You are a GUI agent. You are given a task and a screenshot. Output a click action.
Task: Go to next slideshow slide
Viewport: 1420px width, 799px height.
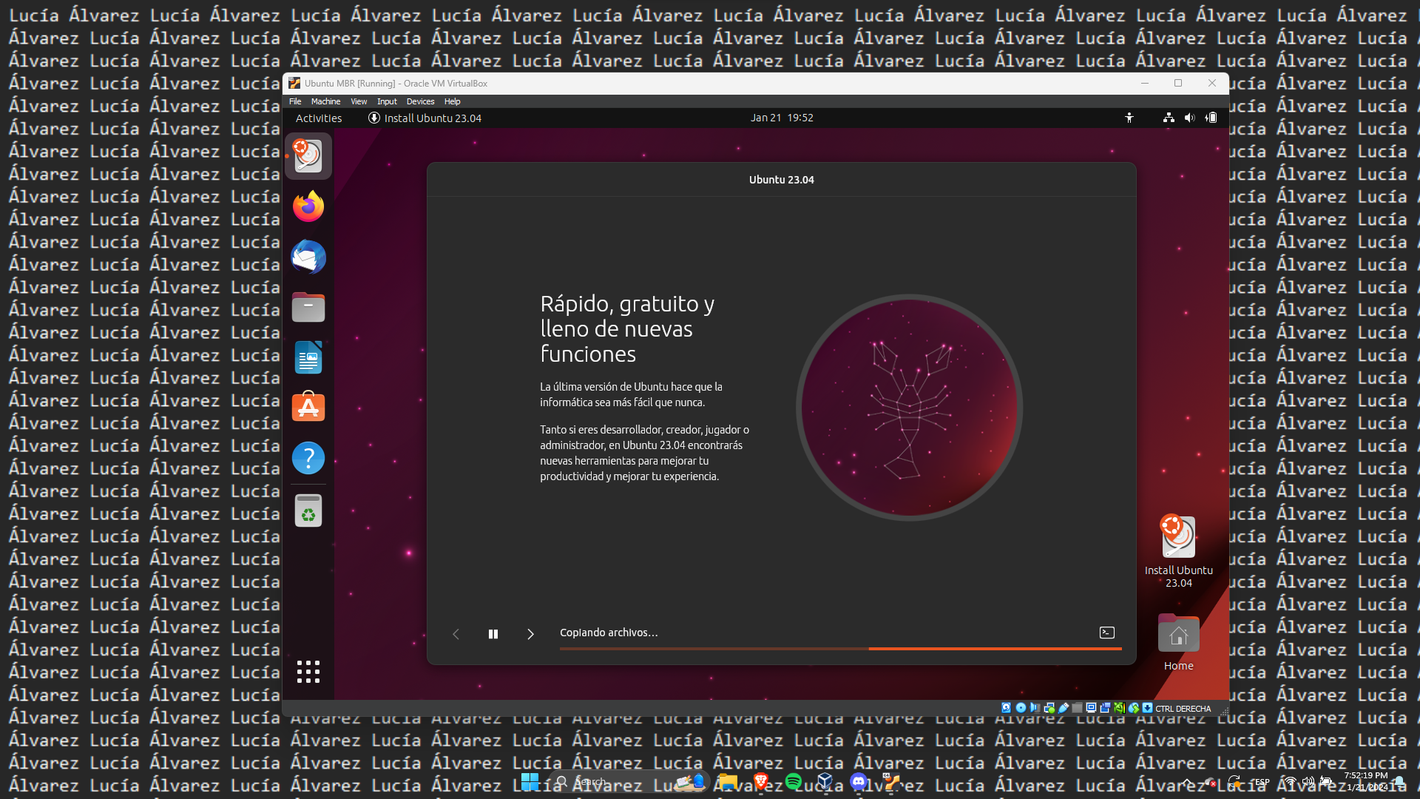[530, 634]
